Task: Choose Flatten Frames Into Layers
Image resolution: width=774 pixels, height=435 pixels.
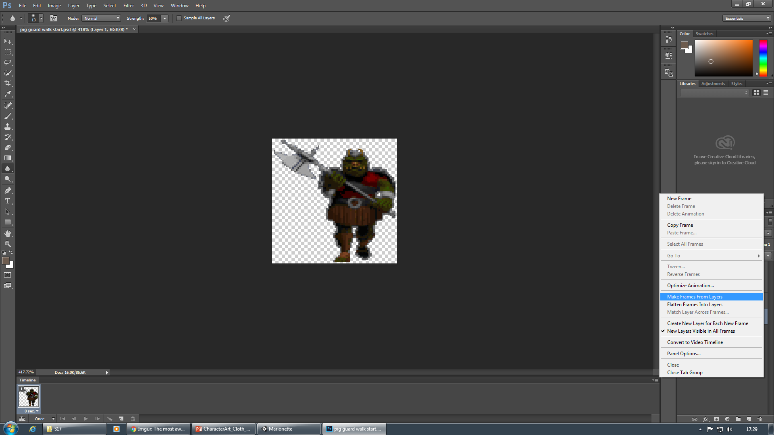Action: pyautogui.click(x=712, y=304)
